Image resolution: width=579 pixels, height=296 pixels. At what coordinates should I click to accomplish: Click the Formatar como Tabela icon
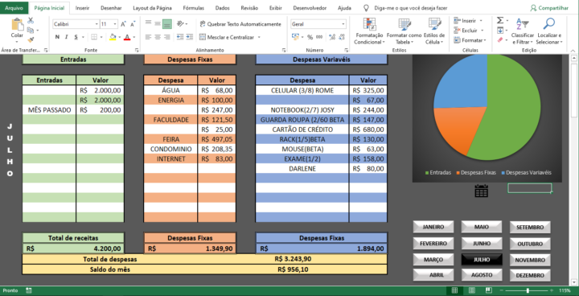pyautogui.click(x=404, y=23)
